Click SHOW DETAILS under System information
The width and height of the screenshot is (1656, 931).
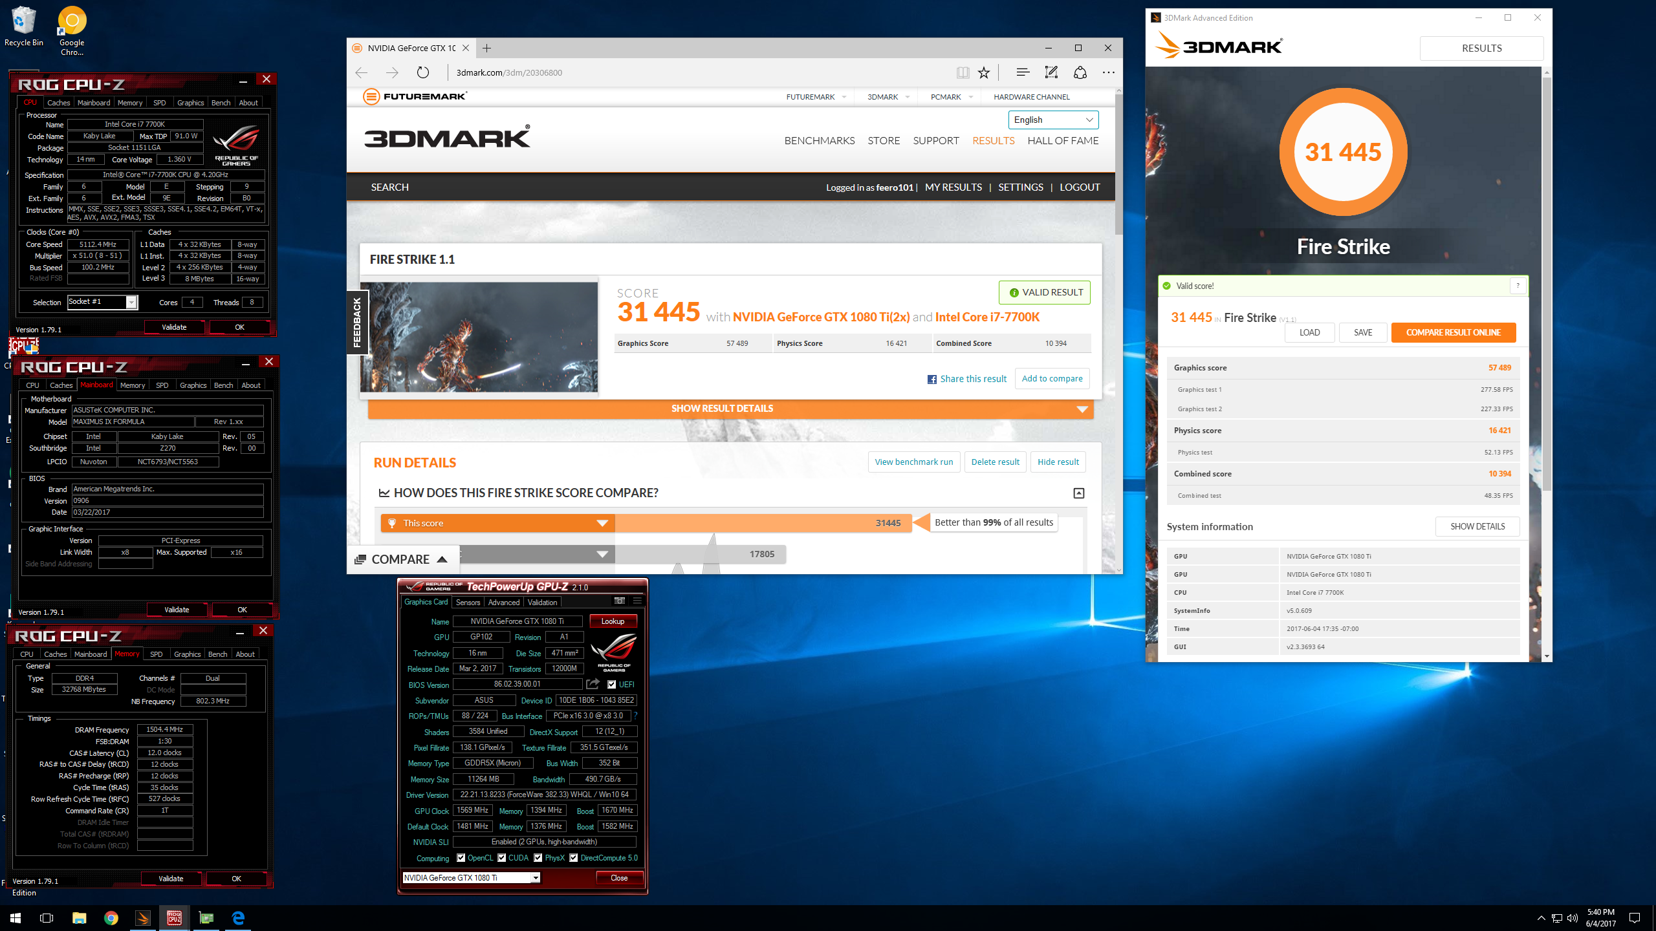click(x=1477, y=526)
